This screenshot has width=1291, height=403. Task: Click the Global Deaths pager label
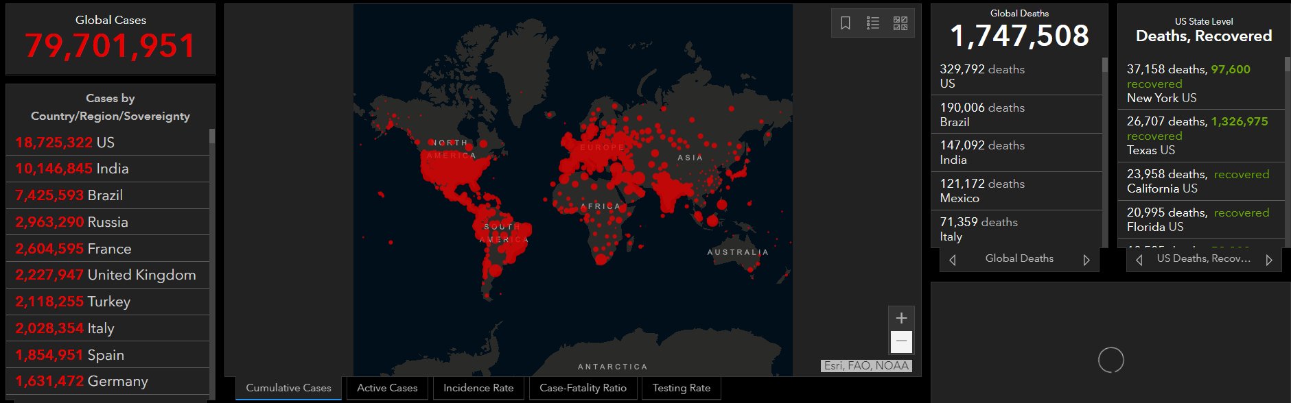point(1019,258)
